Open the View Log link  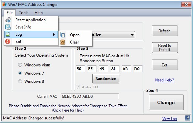click(169, 119)
